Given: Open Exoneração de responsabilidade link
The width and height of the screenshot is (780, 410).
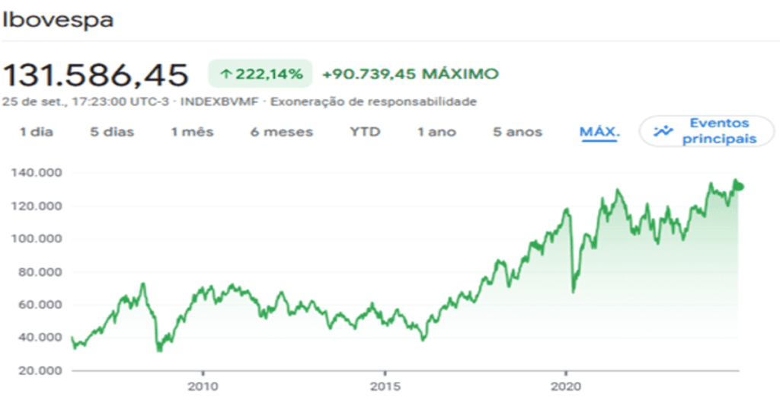Looking at the screenshot, I should (373, 102).
